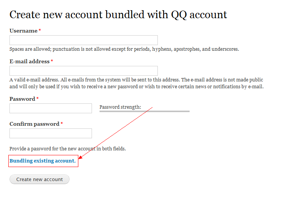
Task: Click the 'Password strength:' text
Action: click(120, 107)
